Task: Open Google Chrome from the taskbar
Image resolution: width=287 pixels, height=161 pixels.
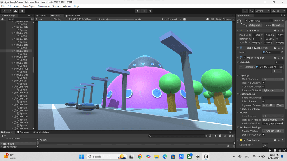Action: pyautogui.click(x=140, y=157)
